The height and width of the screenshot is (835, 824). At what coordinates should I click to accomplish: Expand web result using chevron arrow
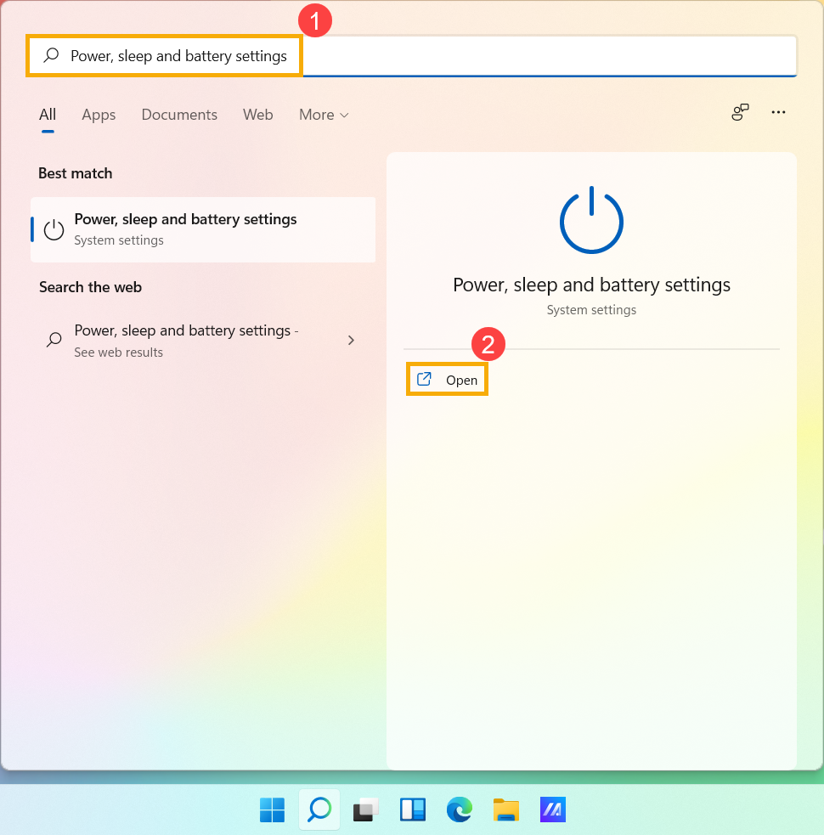(x=351, y=341)
